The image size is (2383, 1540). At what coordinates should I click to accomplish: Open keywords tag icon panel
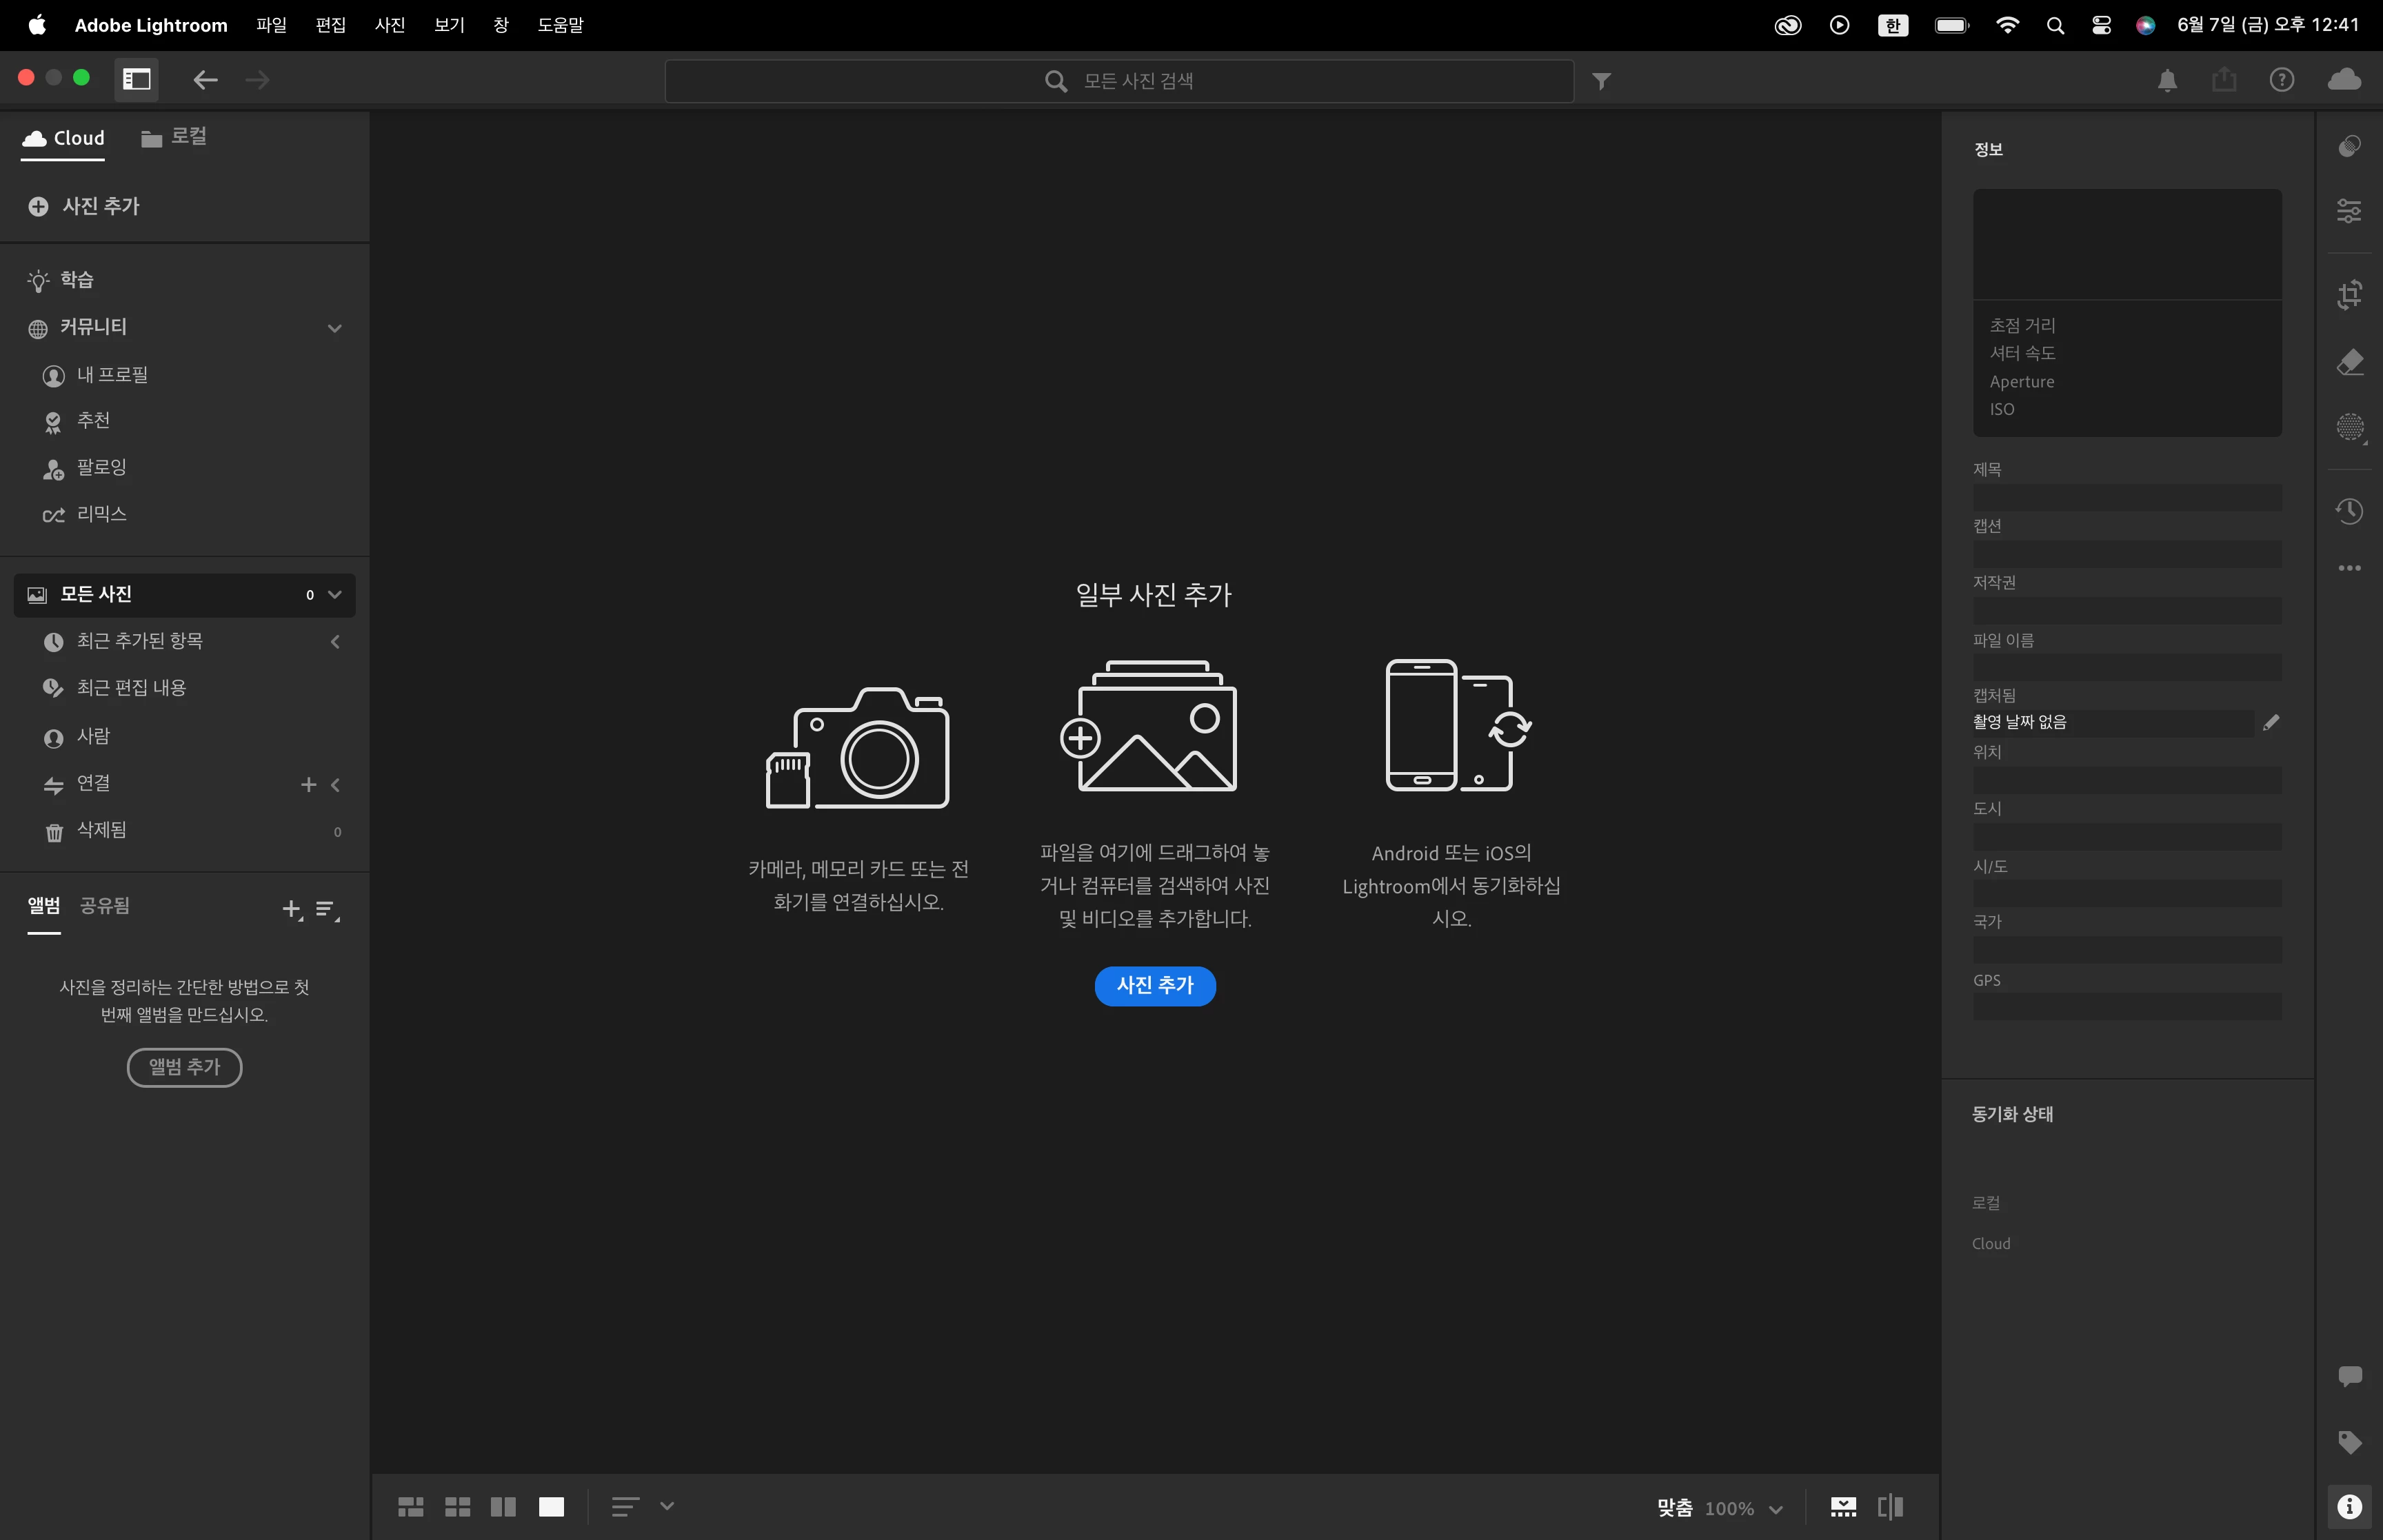(2349, 1442)
